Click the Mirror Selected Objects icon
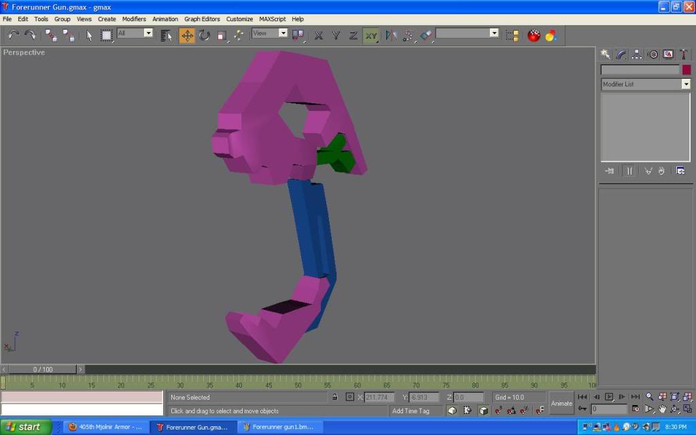Viewport: 696px width, 435px height. click(x=391, y=35)
